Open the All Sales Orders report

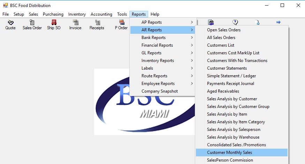[242, 38]
